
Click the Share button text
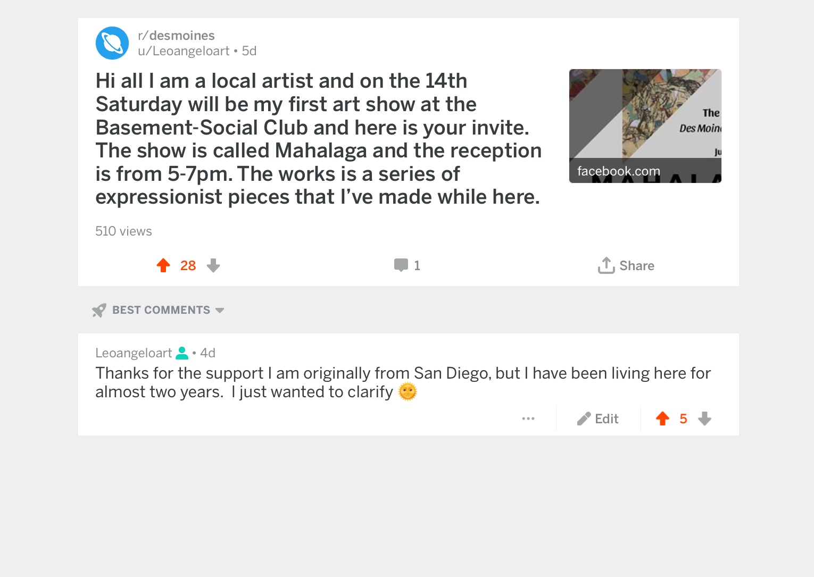click(x=637, y=265)
